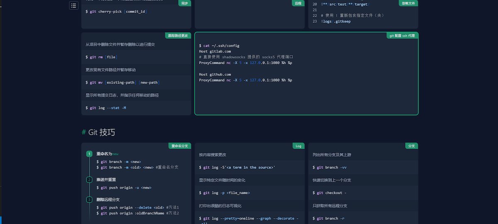Click the step title 重命名为new
Screen dimensions: 498x224
pyautogui.click(x=107, y=154)
